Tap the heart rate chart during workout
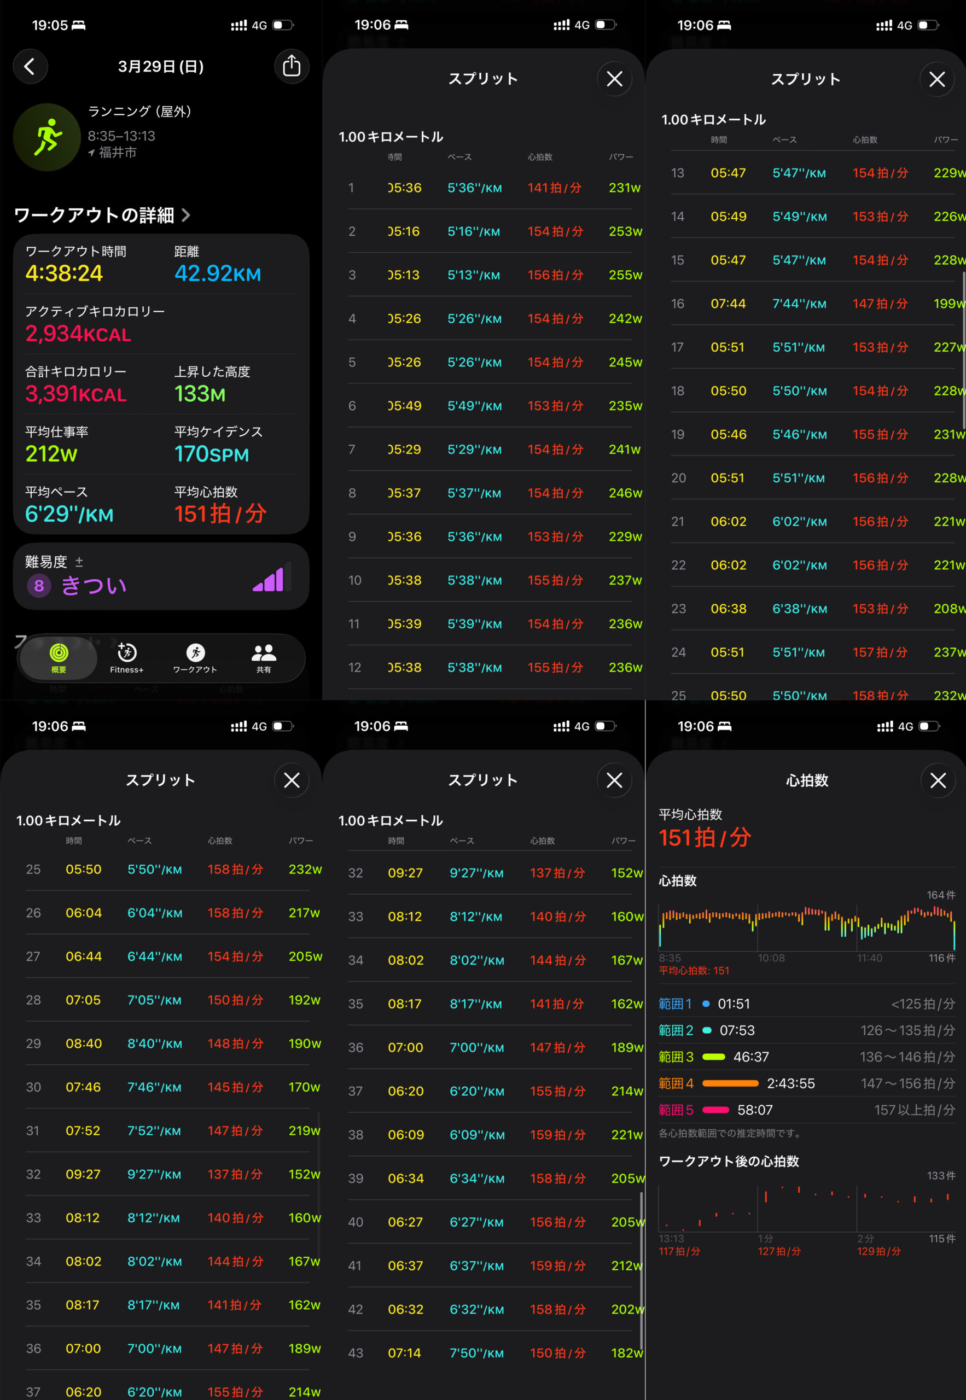Screen dimensions: 966x1400 pyautogui.click(x=806, y=926)
